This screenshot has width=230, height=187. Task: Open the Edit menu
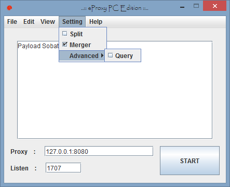[29, 22]
